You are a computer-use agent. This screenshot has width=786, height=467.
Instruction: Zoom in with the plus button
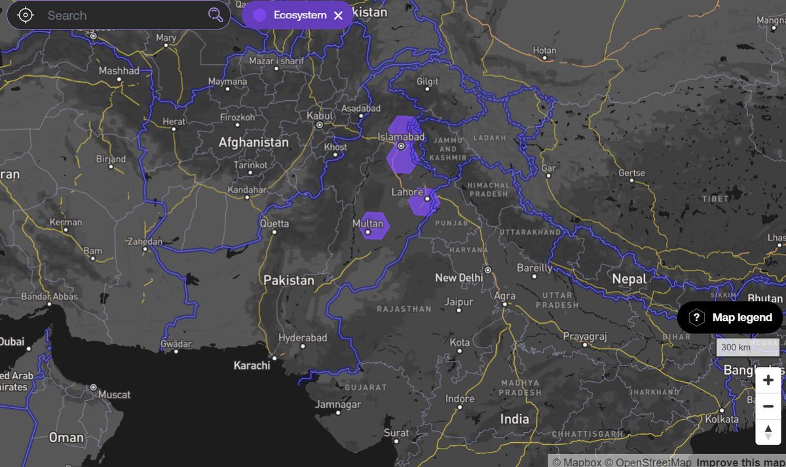click(x=768, y=381)
